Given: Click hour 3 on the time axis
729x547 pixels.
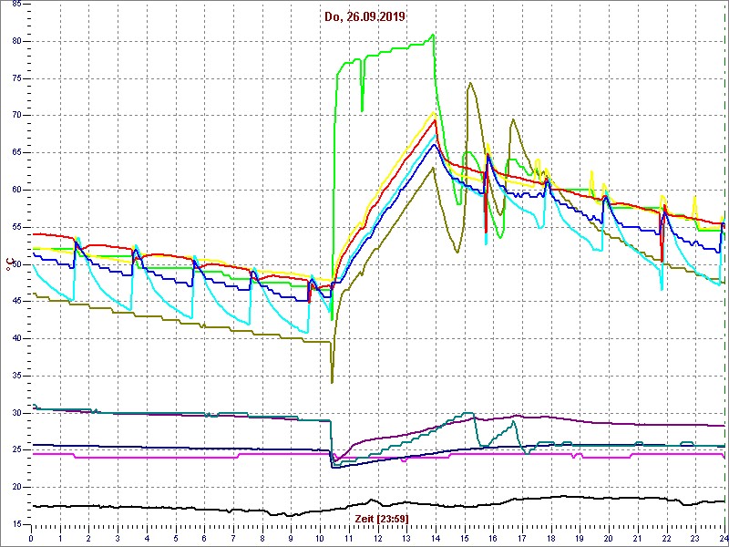Looking at the screenshot, I should coord(118,538).
